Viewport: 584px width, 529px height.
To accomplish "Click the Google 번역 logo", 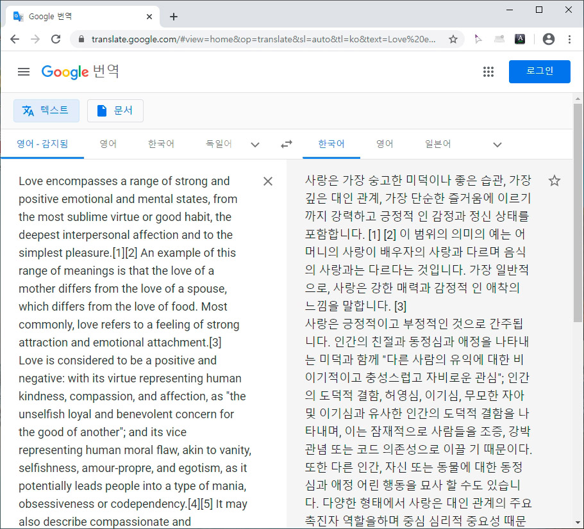I will (x=80, y=72).
